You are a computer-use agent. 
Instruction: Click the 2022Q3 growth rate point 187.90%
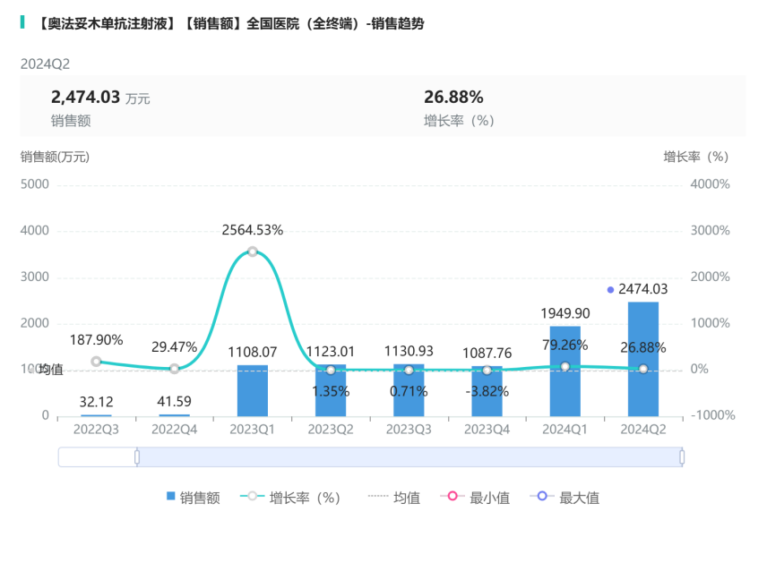click(x=97, y=362)
